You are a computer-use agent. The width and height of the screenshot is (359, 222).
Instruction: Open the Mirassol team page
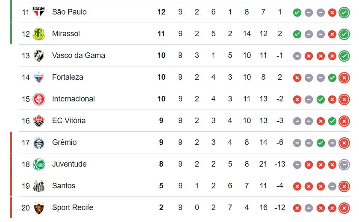tap(66, 34)
